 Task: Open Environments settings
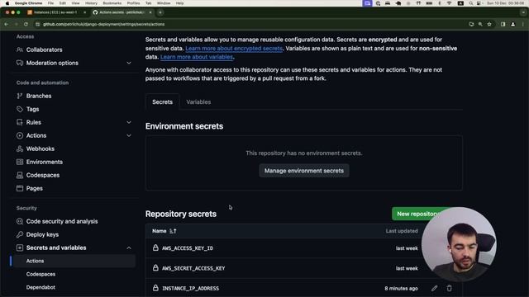click(x=44, y=162)
